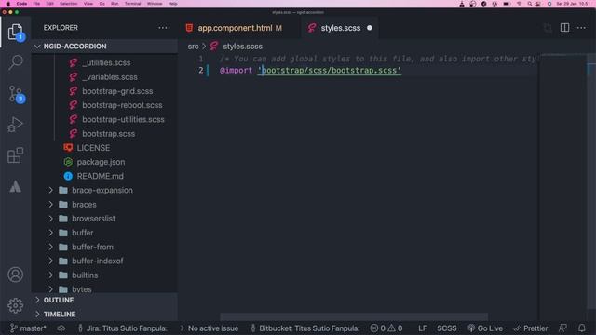Change the LF end of line sequence
Viewport: 596px width, 335px height.
[422, 328]
